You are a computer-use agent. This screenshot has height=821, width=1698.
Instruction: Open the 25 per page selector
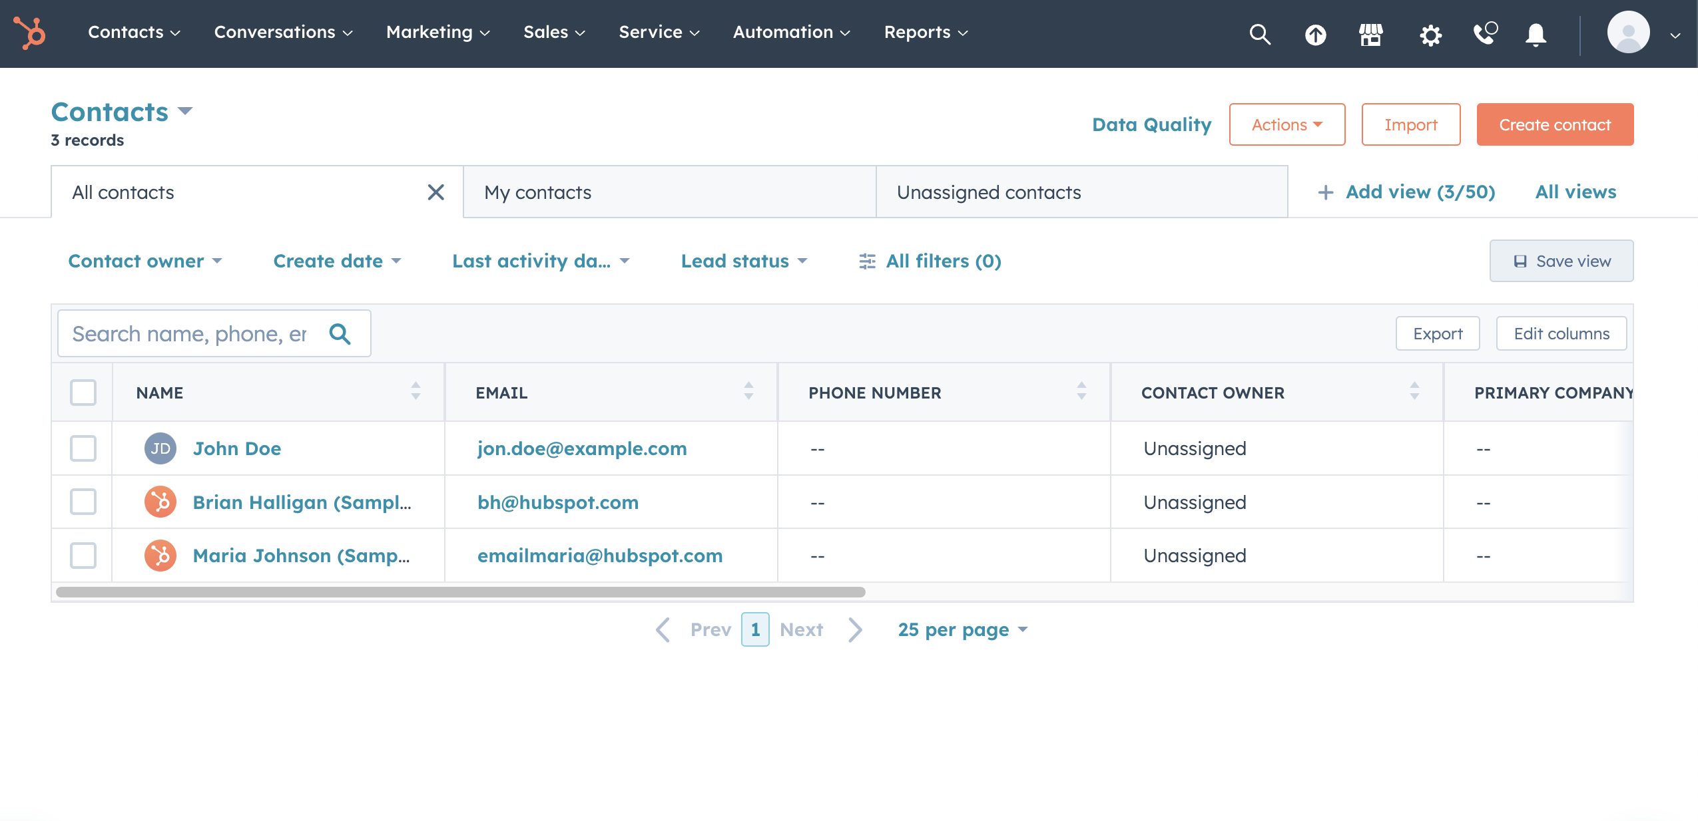tap(962, 629)
